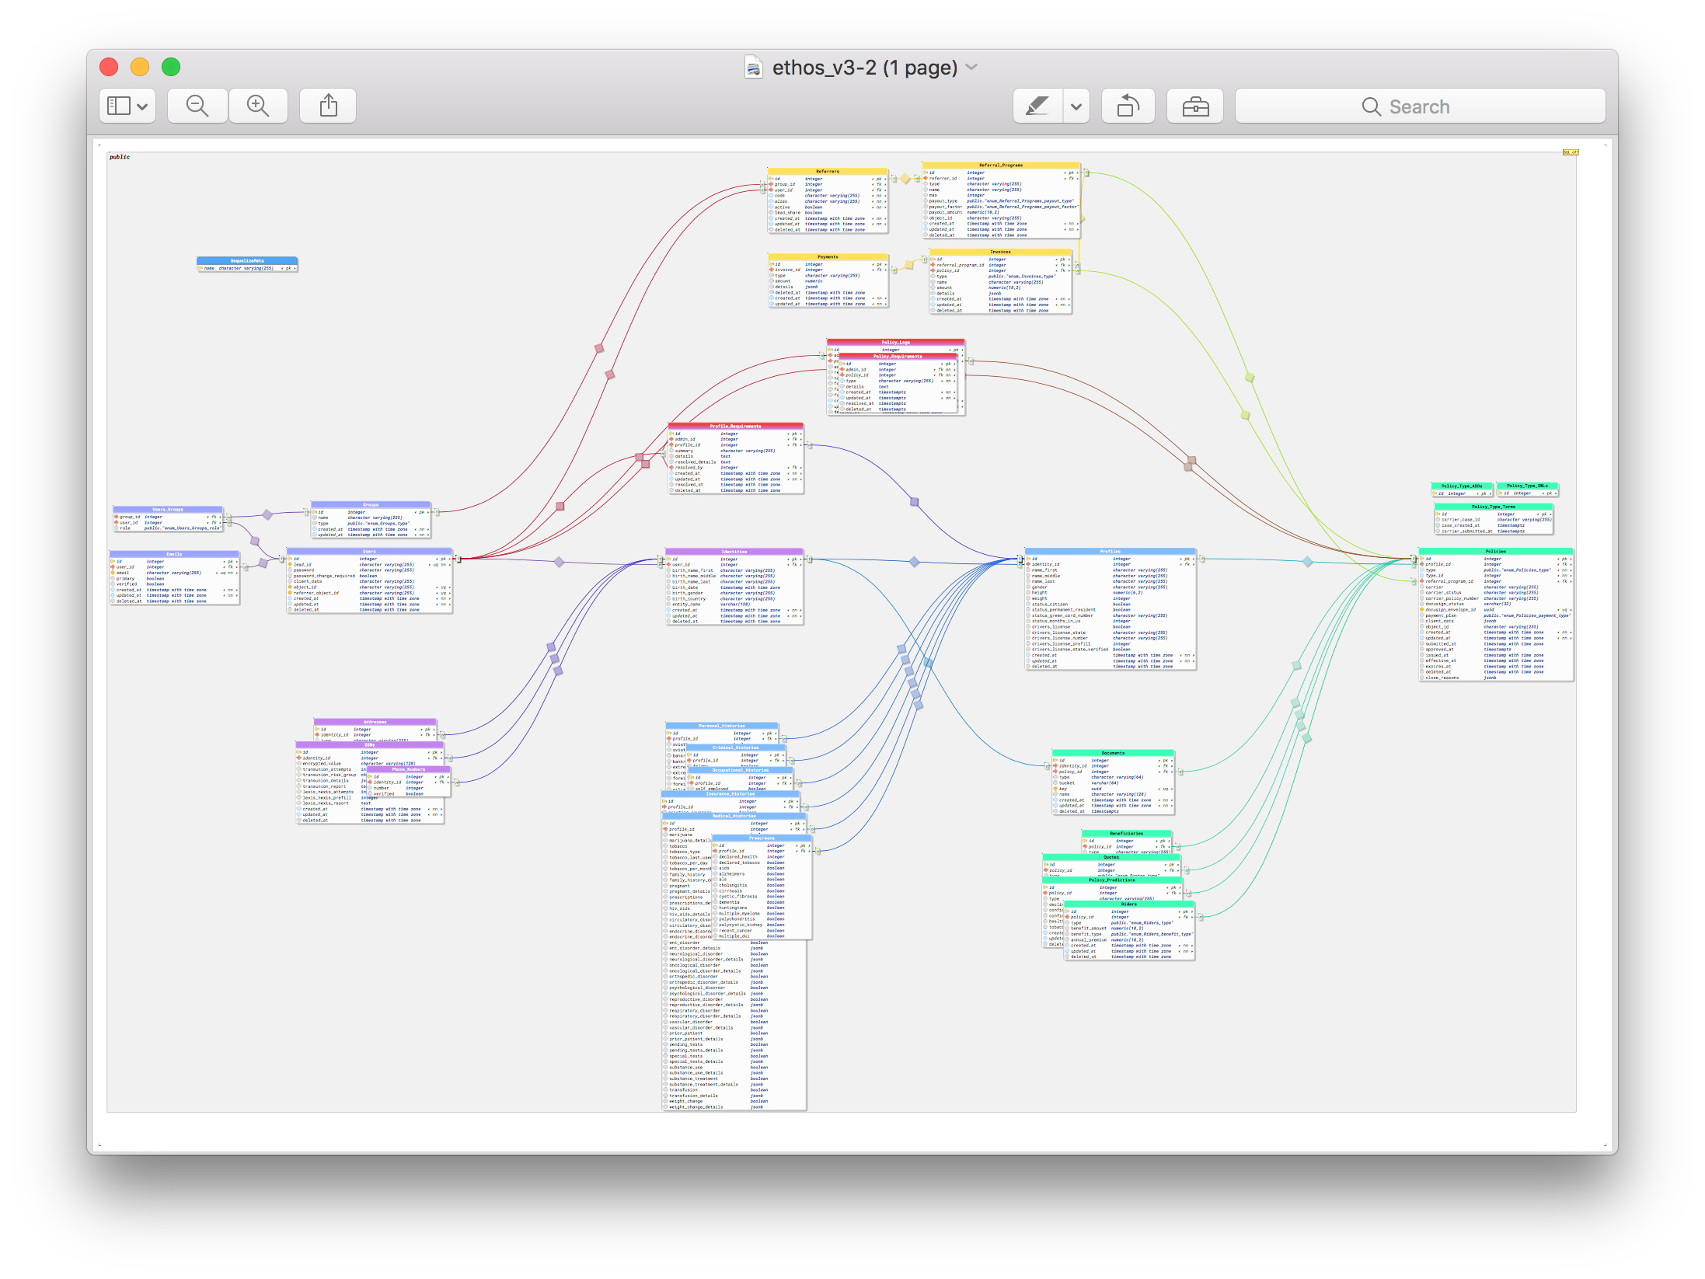Click the zoom out magnifier button
1705x1279 pixels.
tap(197, 106)
